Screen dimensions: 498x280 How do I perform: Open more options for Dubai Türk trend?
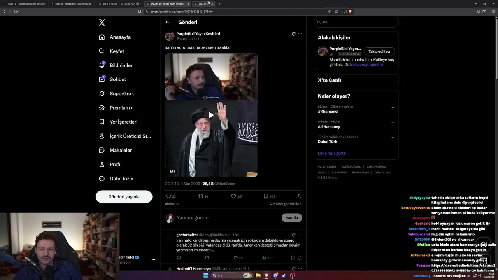[392, 138]
